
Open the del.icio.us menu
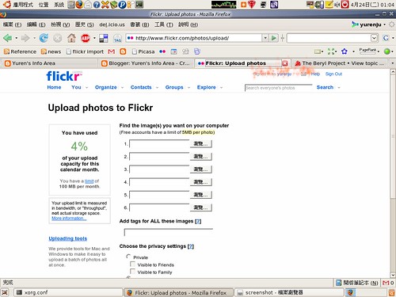click(x=112, y=25)
